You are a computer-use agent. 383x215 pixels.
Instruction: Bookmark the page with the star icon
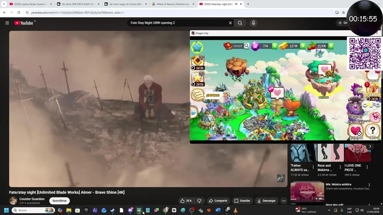click(x=344, y=13)
